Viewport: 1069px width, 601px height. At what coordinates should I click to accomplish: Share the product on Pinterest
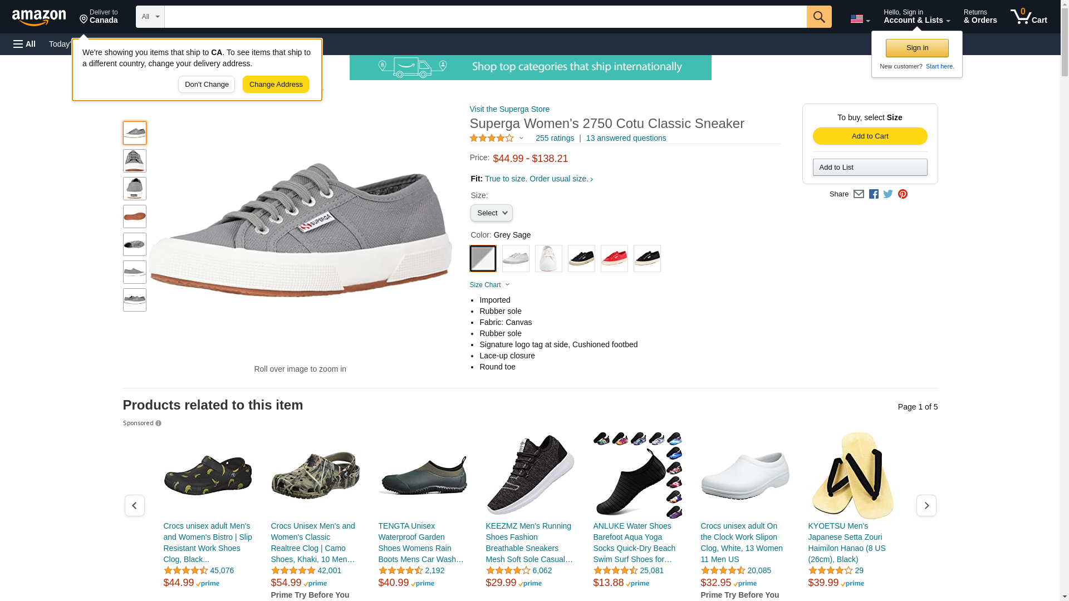pos(903,194)
